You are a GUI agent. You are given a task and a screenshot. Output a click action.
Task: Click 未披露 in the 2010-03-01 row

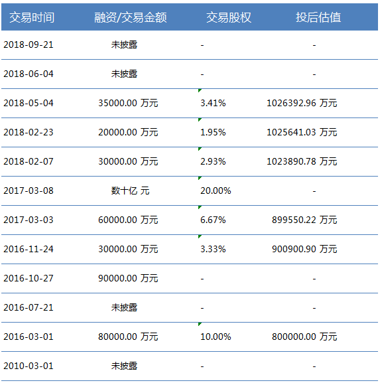(124, 366)
